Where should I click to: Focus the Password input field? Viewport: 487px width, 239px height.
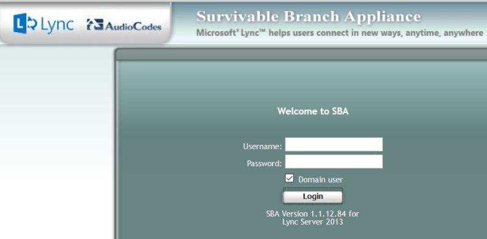click(334, 161)
